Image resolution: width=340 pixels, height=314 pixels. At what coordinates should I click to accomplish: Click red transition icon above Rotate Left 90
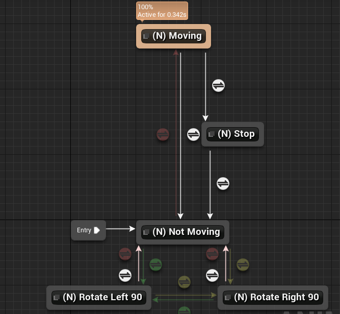point(125,253)
